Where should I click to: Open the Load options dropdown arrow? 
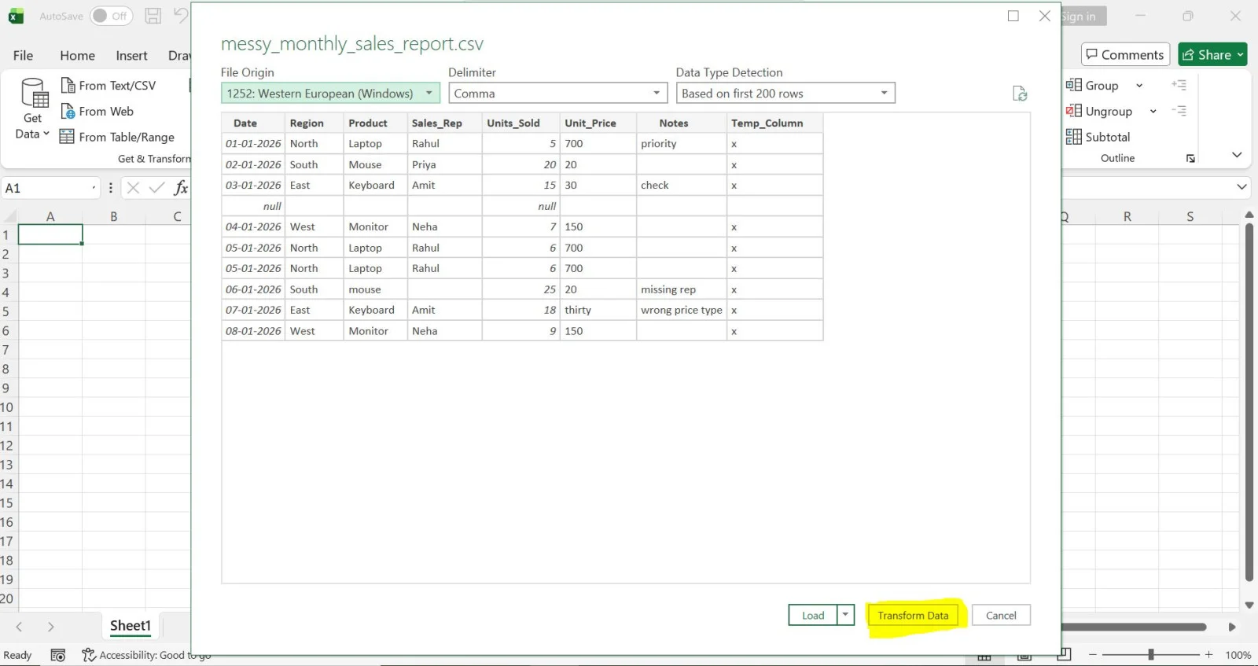tap(846, 615)
